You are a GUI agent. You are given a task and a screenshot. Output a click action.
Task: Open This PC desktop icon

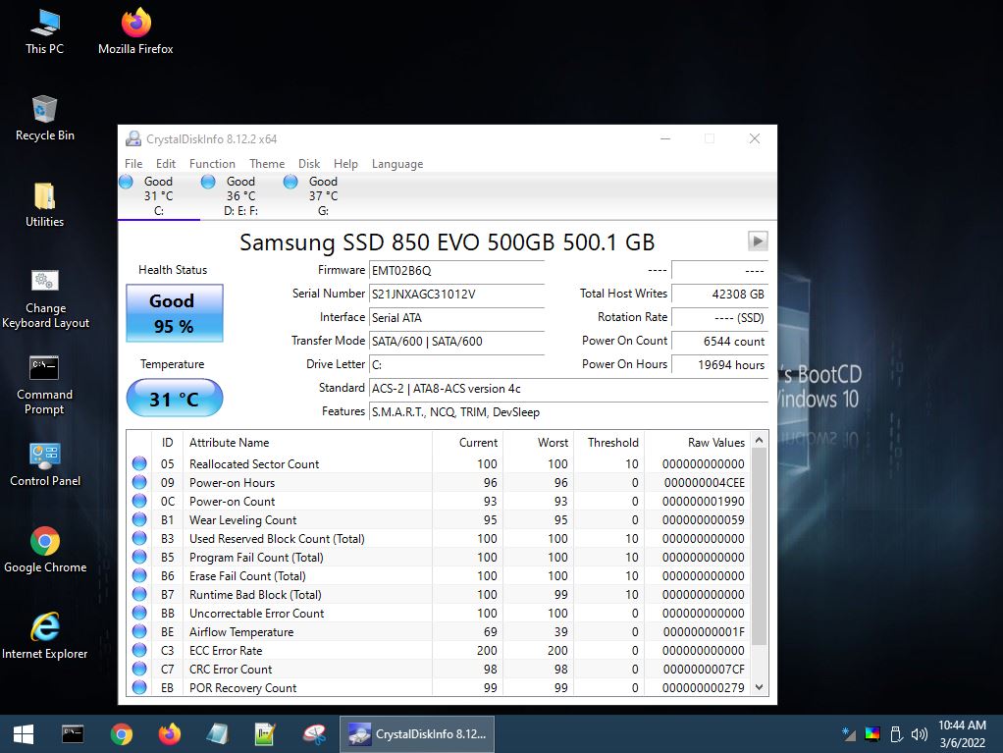click(x=44, y=31)
